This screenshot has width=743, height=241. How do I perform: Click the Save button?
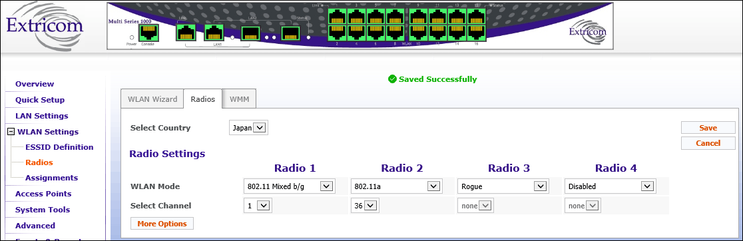(x=708, y=128)
